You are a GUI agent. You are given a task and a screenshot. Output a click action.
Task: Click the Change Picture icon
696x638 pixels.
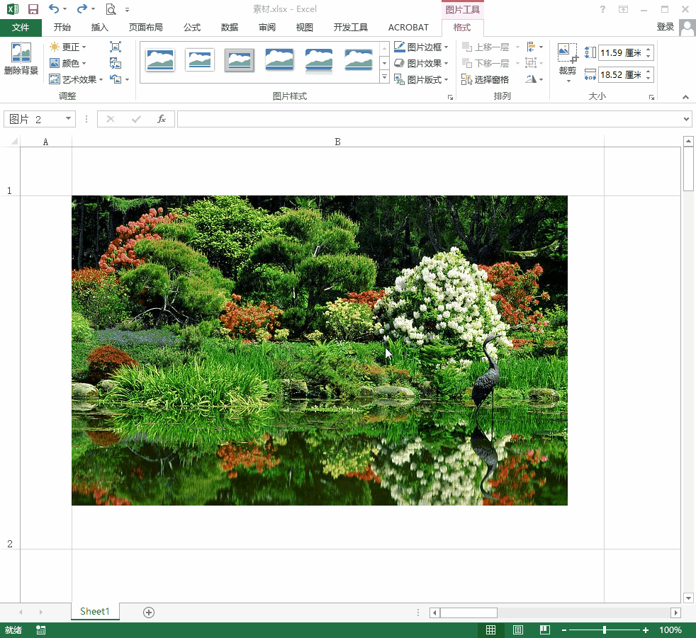coord(116,64)
